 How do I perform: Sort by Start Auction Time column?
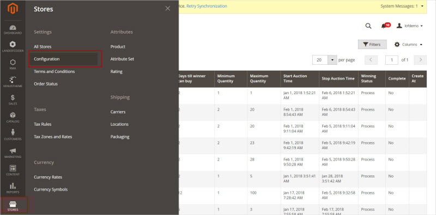point(299,79)
